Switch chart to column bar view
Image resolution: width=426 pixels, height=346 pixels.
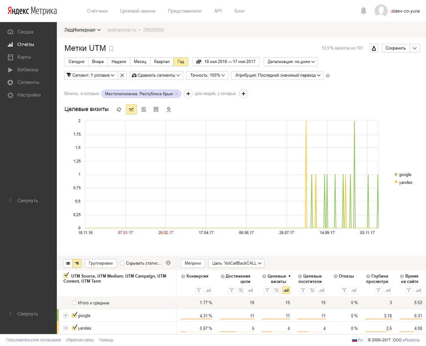[156, 109]
